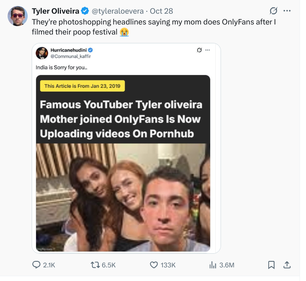This screenshot has height=281, width=306.
Task: Open Grok icon on main tweet
Action: coord(274,10)
